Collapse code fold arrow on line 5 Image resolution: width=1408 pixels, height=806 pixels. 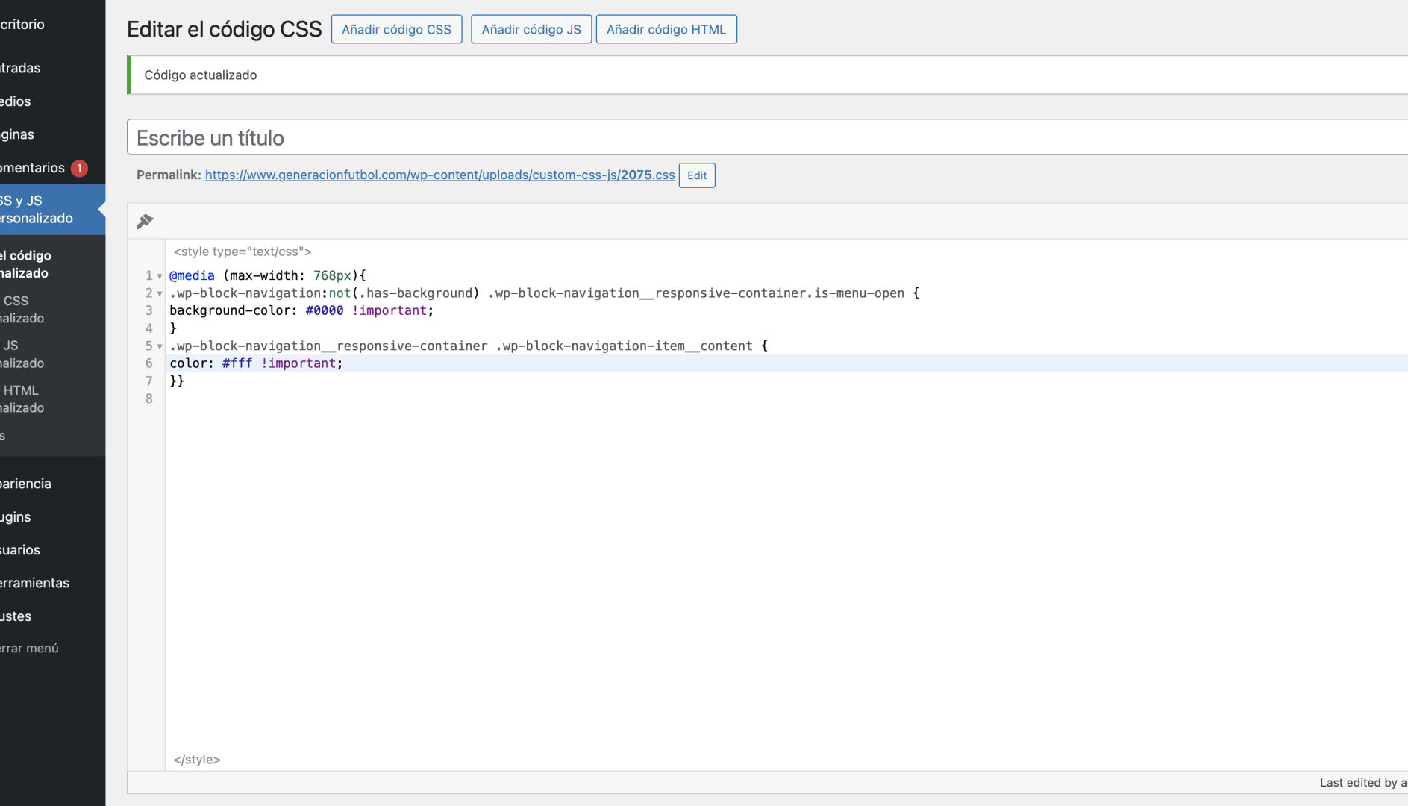click(x=160, y=346)
